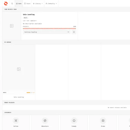Click the star rating on Solo Leveling card

(31, 92)
